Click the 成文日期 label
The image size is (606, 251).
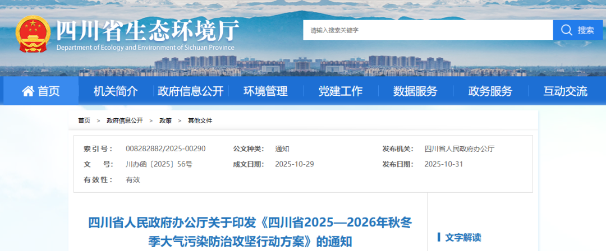(x=249, y=165)
